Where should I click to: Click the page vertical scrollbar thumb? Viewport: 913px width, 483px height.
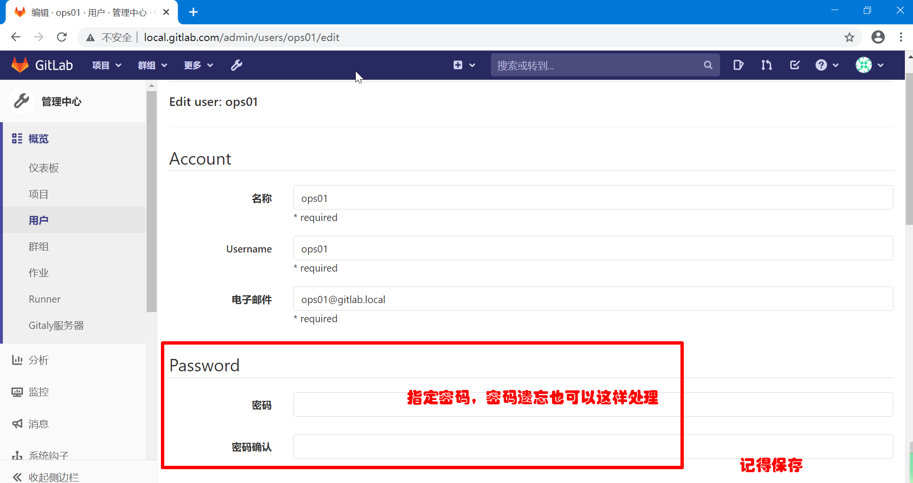coord(909,149)
